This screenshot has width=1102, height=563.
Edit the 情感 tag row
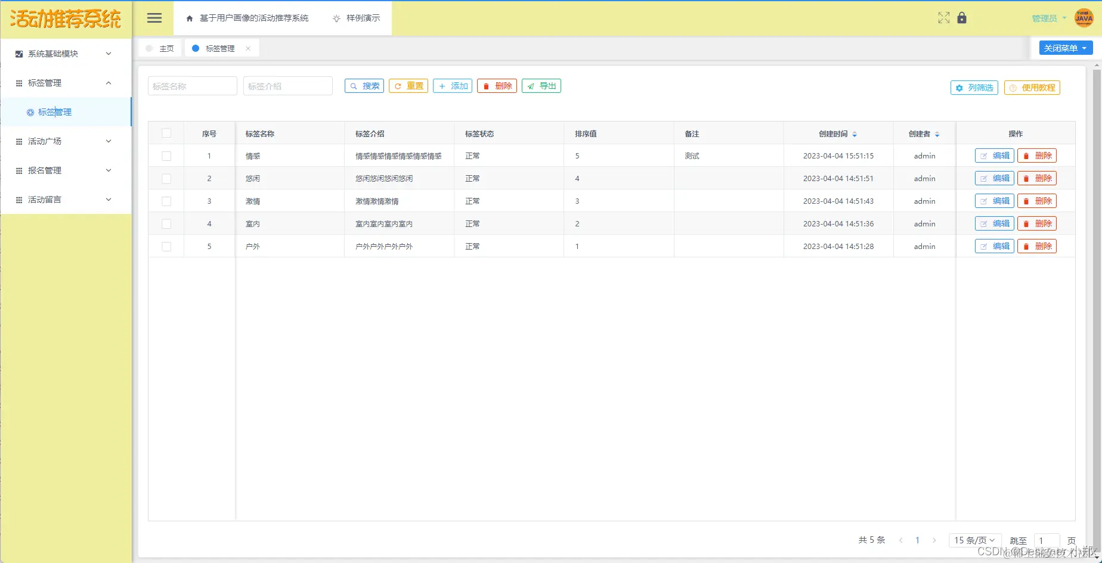(995, 155)
